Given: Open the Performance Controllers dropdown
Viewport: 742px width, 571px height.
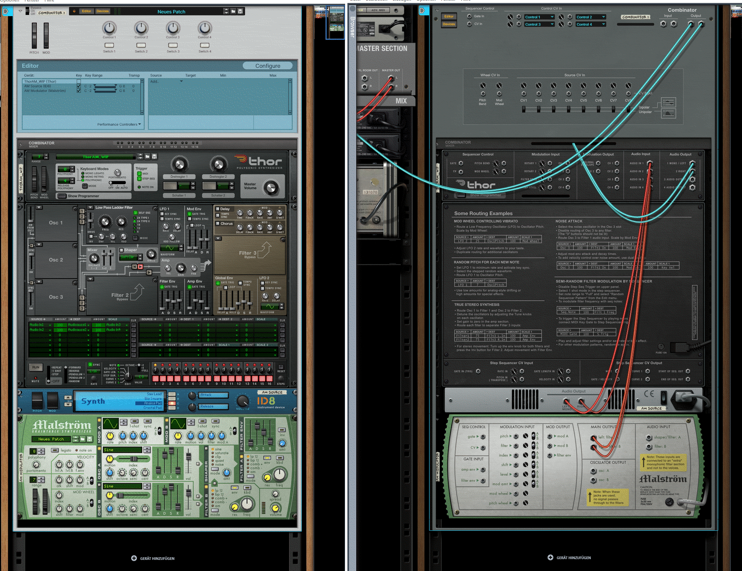Looking at the screenshot, I should 119,124.
